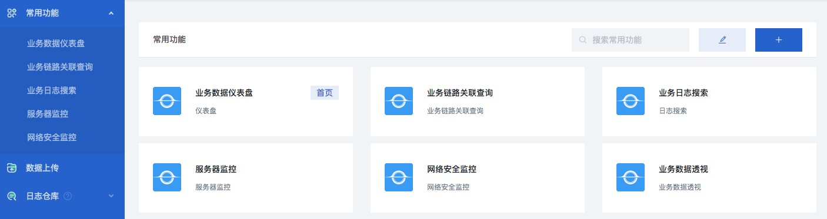Viewport: 827px width, 219px height.
Task: Open the 业务日志搜索 card title
Action: point(683,93)
